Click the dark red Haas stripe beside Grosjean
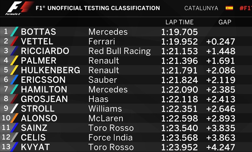This screenshot has width=252, height=152. click(x=14, y=99)
